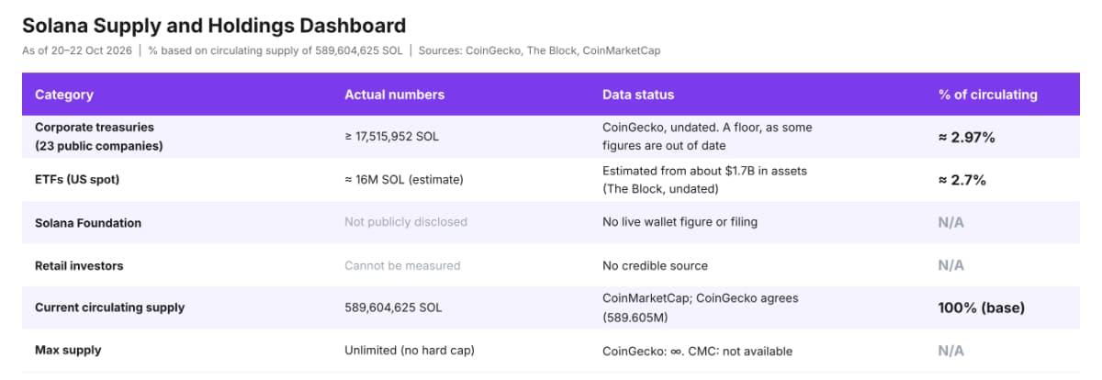Click the ≈ 2.97% percentage cell

[967, 137]
